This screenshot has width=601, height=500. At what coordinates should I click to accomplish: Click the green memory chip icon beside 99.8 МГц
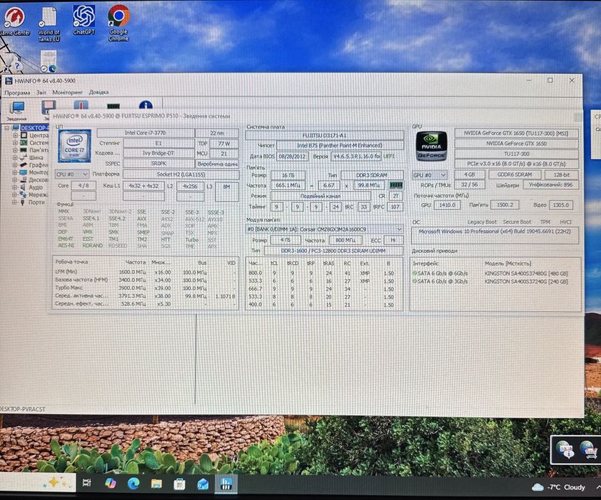(395, 185)
